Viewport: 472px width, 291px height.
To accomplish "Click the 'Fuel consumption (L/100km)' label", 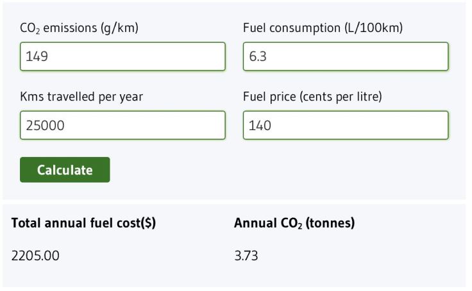I will pyautogui.click(x=323, y=28).
